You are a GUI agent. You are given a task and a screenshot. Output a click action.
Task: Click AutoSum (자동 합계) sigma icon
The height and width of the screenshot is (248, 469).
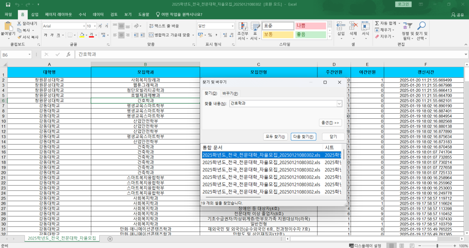(377, 23)
